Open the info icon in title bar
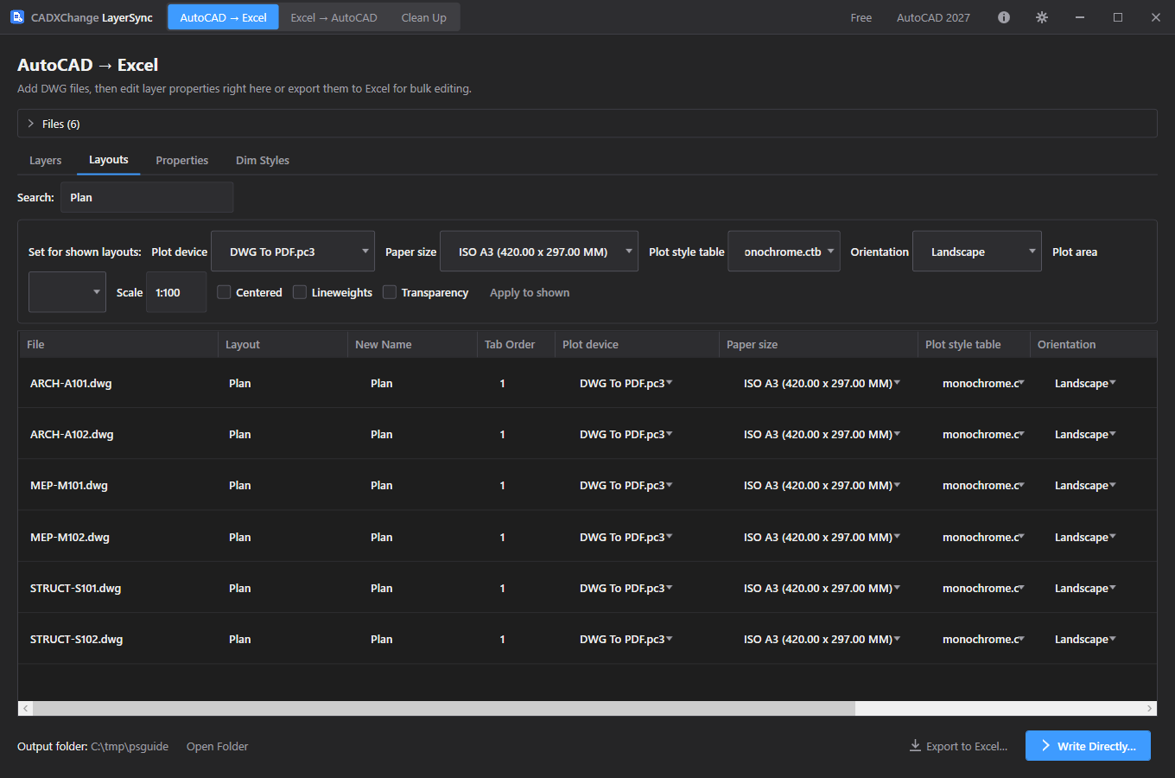 pyautogui.click(x=1004, y=17)
